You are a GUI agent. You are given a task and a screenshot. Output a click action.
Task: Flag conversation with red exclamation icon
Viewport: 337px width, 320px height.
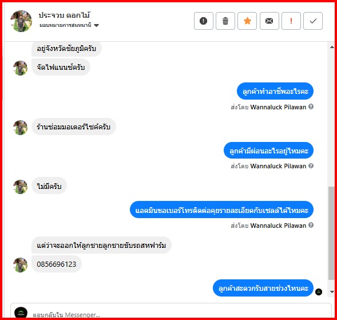click(291, 21)
